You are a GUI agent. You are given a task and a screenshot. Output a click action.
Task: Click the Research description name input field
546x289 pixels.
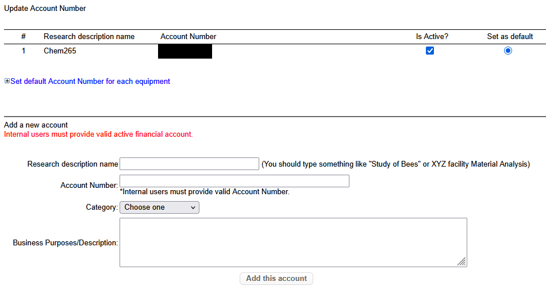189,164
